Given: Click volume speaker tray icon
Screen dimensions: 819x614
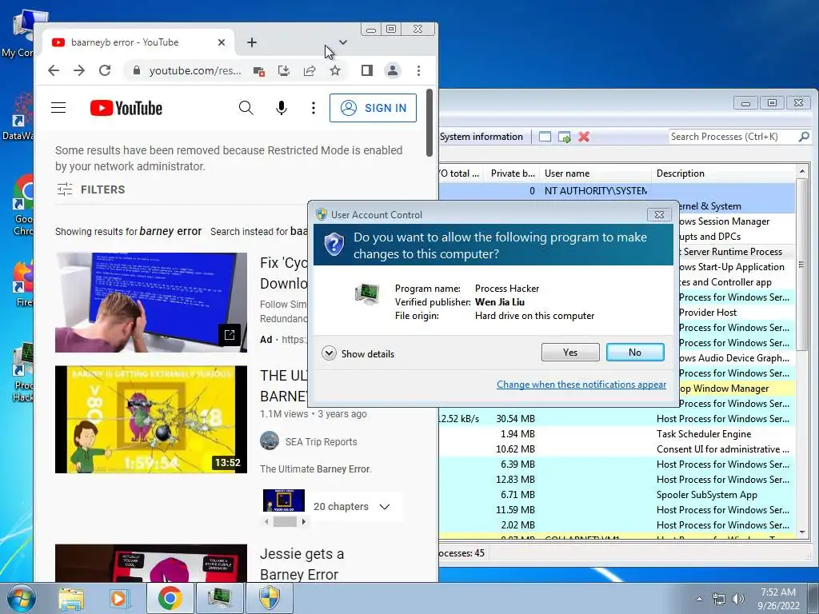Looking at the screenshot, I should pos(738,599).
